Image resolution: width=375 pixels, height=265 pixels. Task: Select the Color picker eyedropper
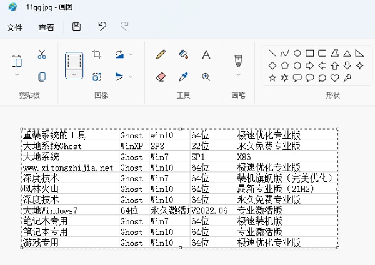point(183,77)
